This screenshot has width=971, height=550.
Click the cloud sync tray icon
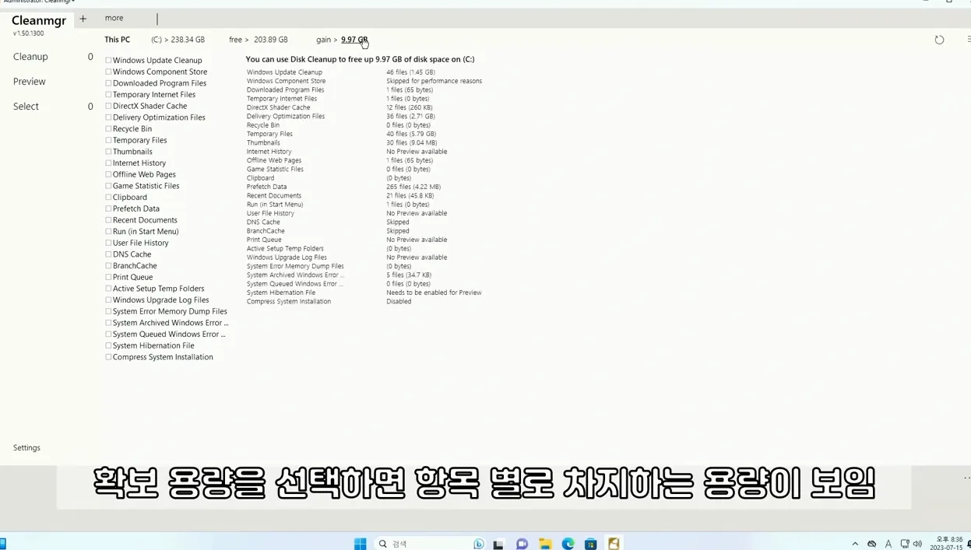coord(872,544)
